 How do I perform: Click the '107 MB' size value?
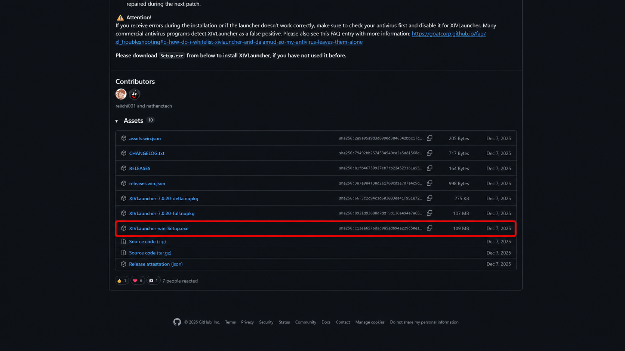pyautogui.click(x=461, y=213)
